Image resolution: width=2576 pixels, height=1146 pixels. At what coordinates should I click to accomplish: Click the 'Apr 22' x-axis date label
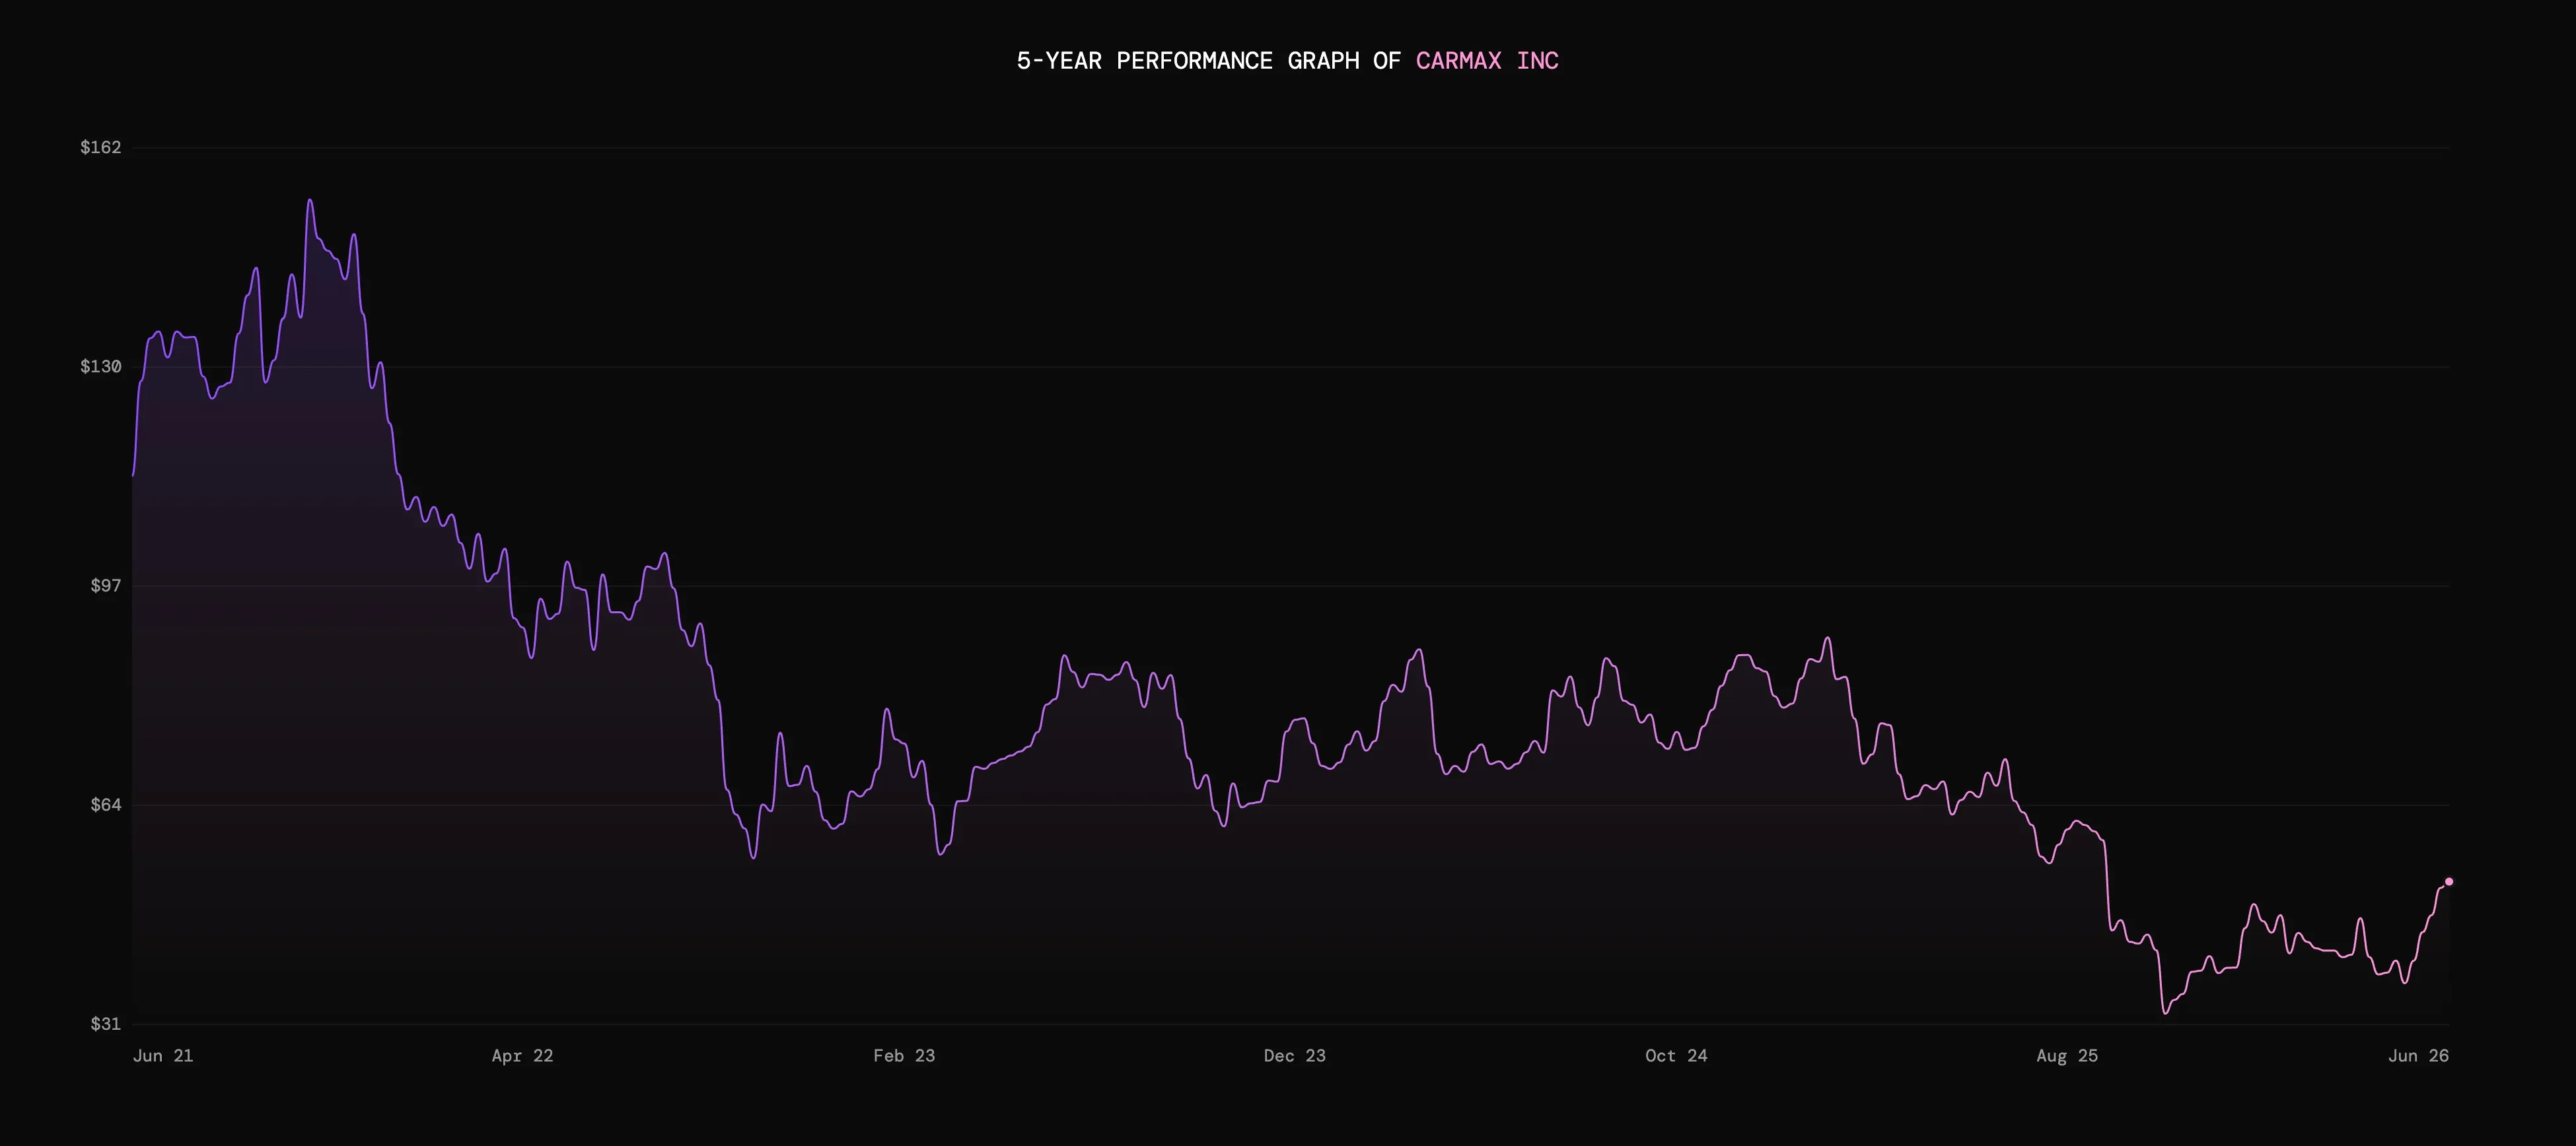[522, 1056]
